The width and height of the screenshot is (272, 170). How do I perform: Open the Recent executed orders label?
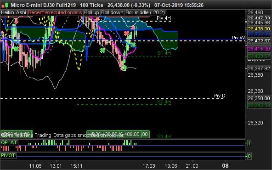point(55,13)
